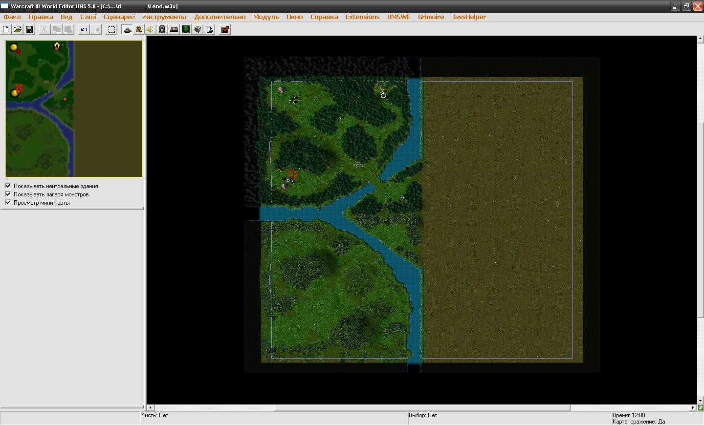Open the Sound Editor speaker icon
The width and height of the screenshot is (704, 425).
click(x=151, y=29)
